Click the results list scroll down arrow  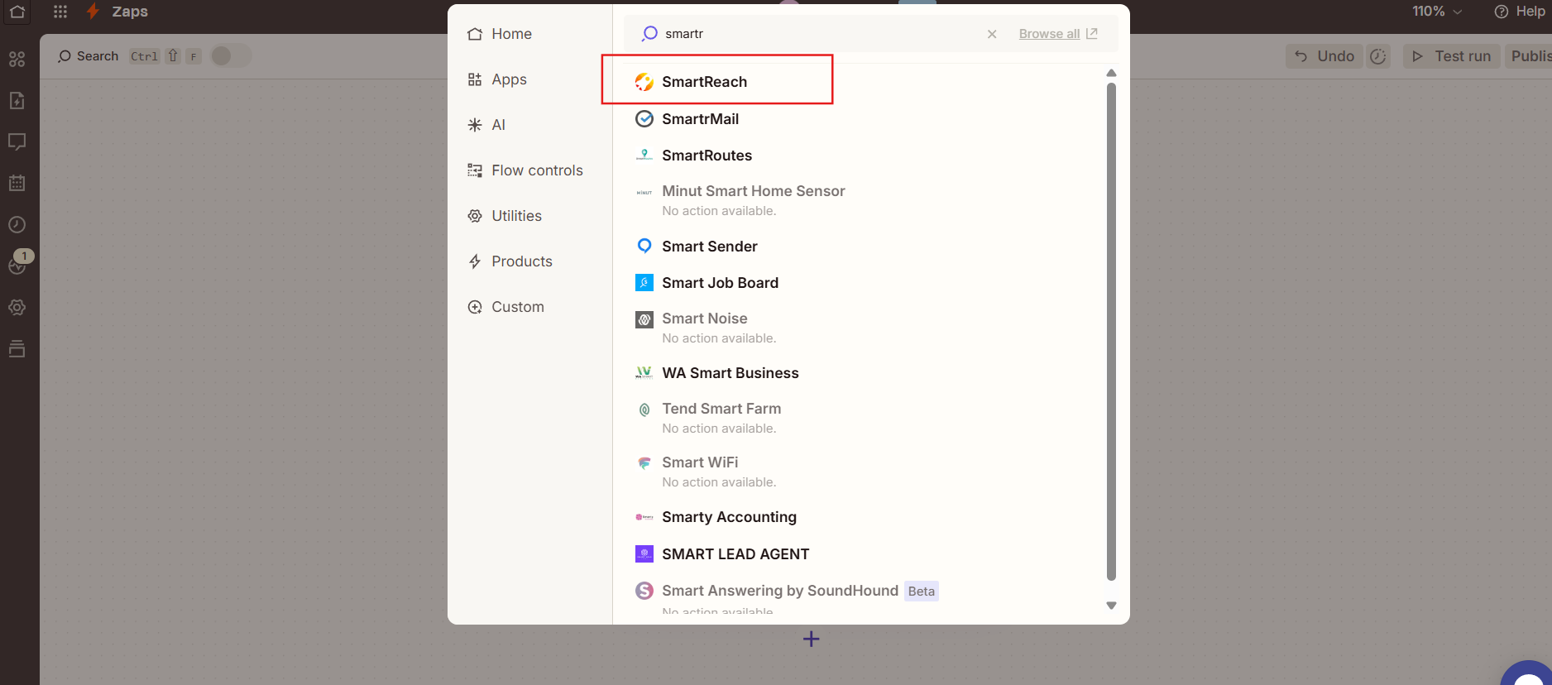1111,606
